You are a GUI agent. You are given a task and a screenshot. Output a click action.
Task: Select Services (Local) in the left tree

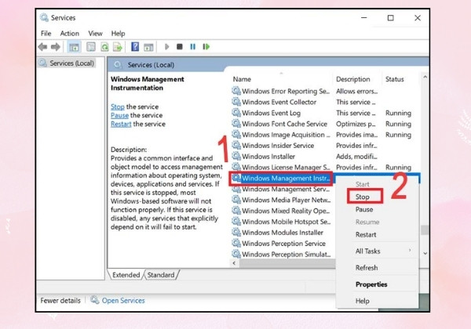pos(67,63)
